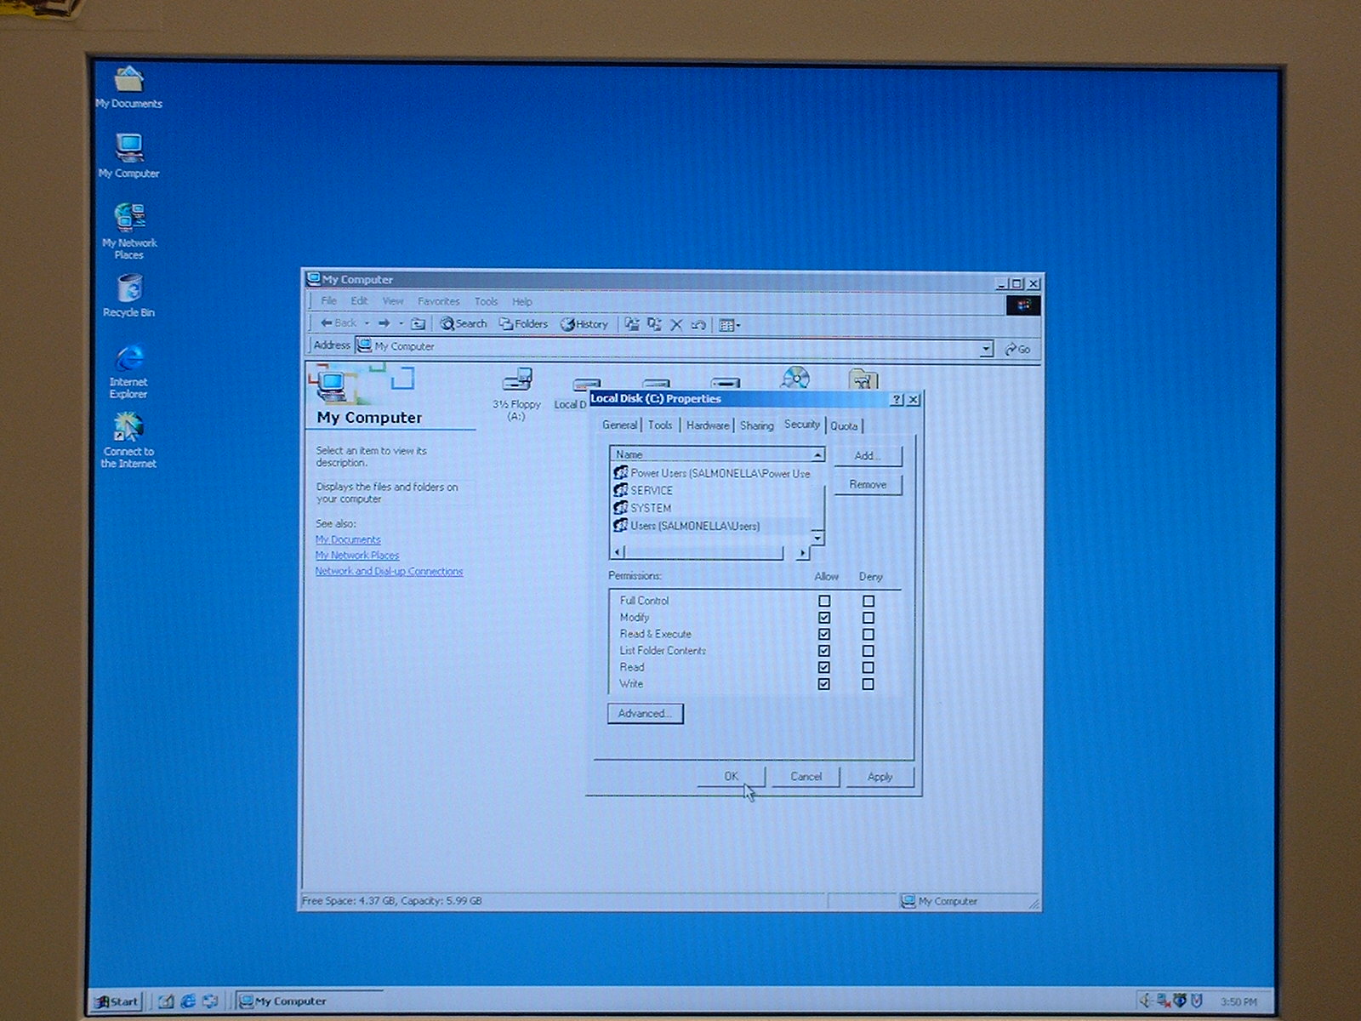1361x1021 pixels.
Task: Open the Favorites menu
Action: (438, 301)
